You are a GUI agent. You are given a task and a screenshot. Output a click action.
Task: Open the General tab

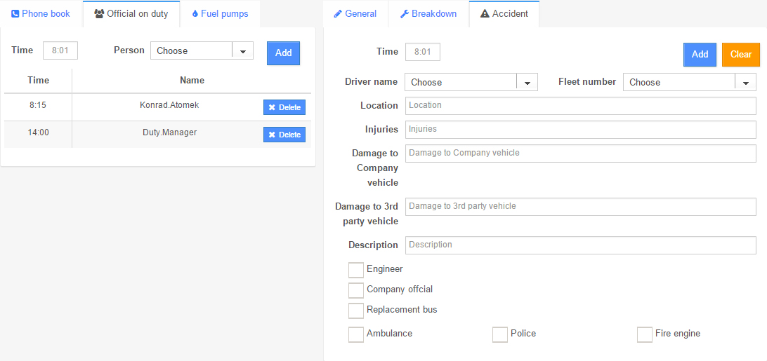point(355,13)
